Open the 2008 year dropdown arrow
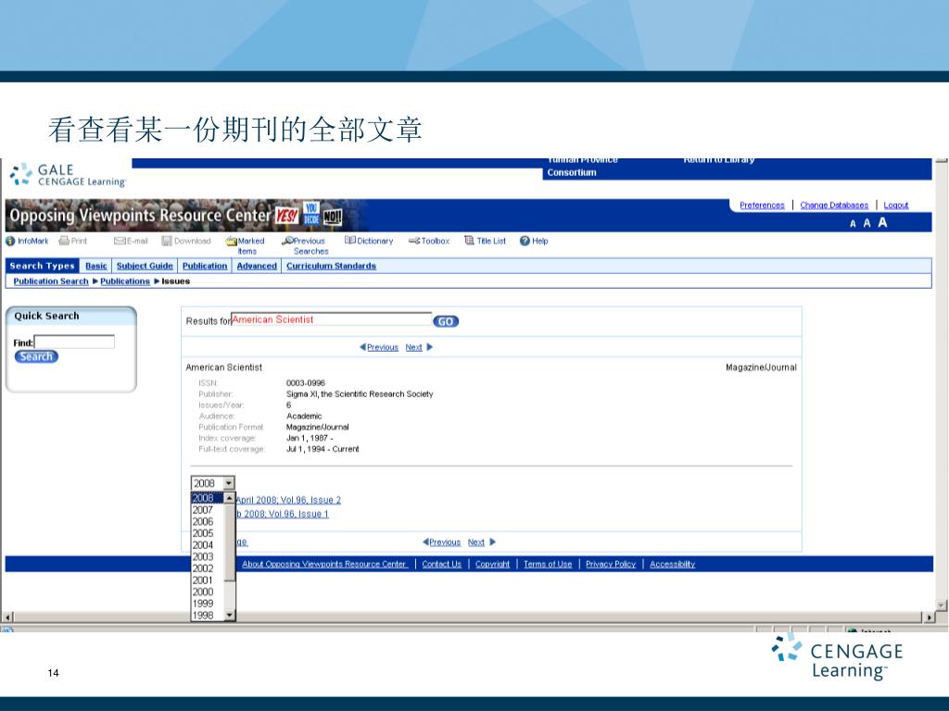This screenshot has width=949, height=711. (x=229, y=483)
